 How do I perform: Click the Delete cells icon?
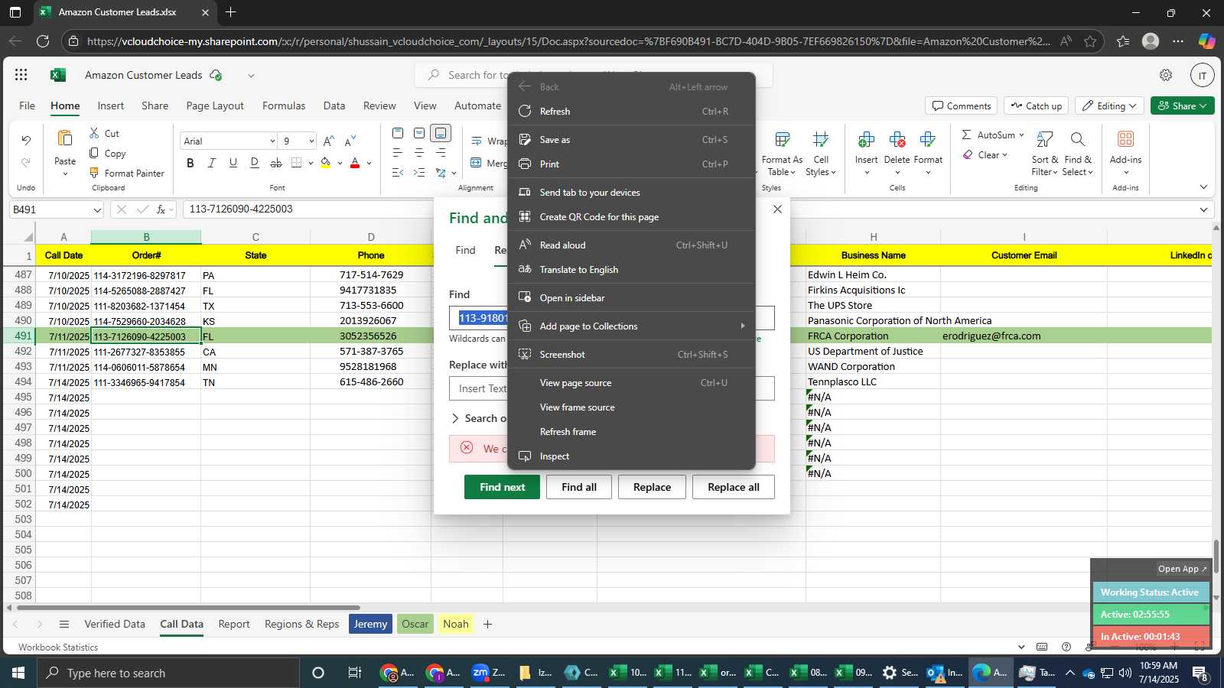pyautogui.click(x=897, y=139)
